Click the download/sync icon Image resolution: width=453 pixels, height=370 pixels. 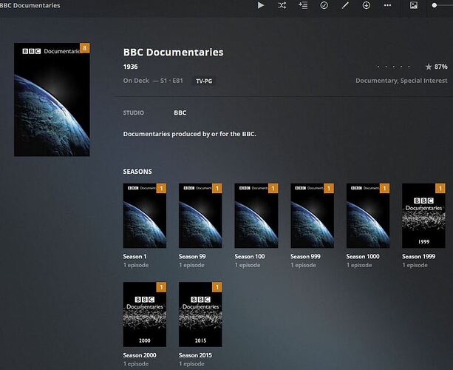coord(367,5)
